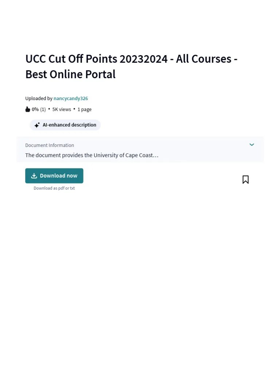Open uploader profile nancycandy326

tap(71, 98)
